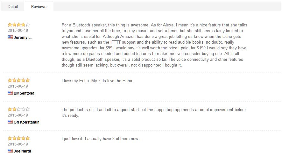The image size is (282, 156).
Task: Click Ori Konstantin's two-star rating
Action: click(x=19, y=110)
